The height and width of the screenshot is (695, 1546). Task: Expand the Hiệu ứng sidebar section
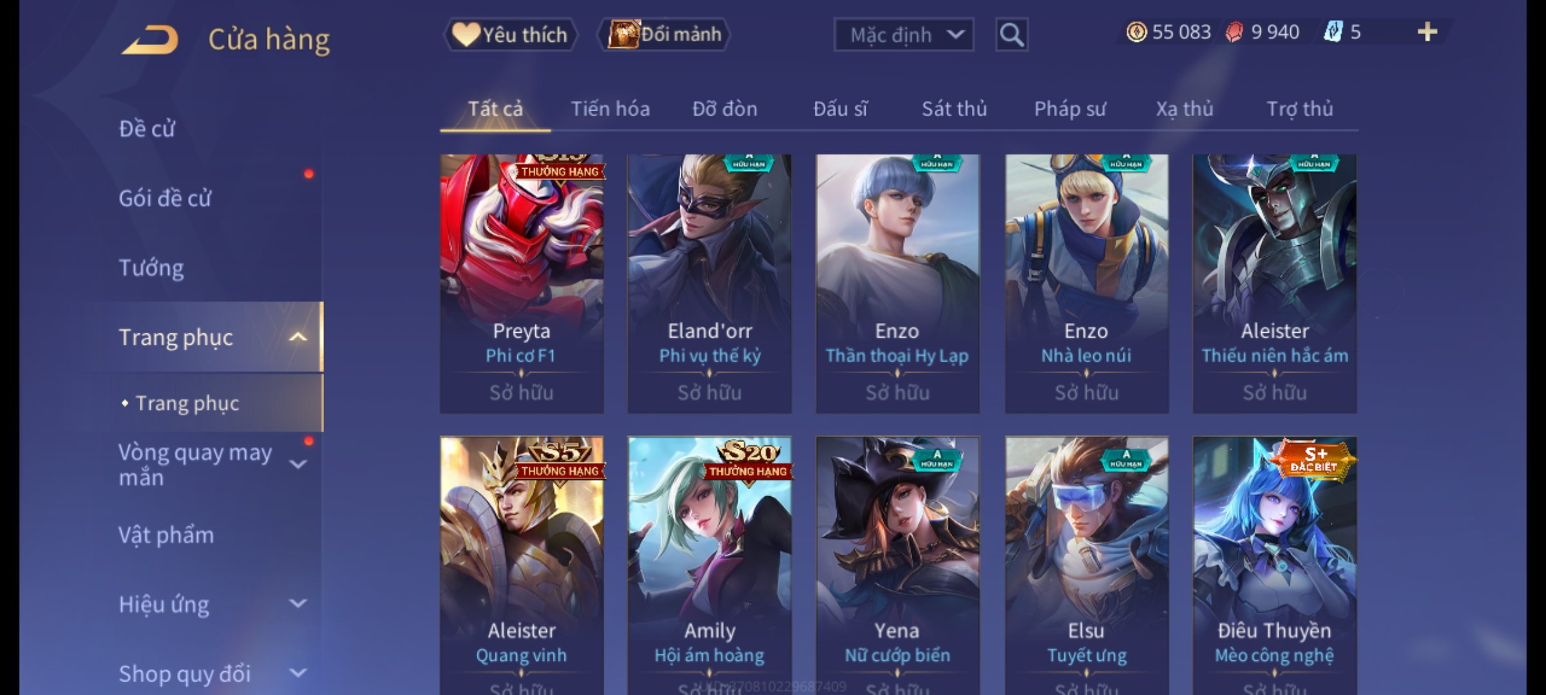coord(298,604)
